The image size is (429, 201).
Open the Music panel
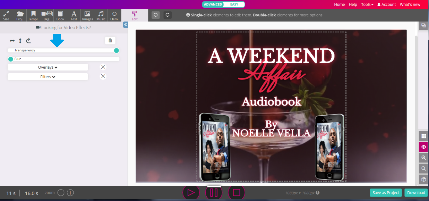(101, 15)
